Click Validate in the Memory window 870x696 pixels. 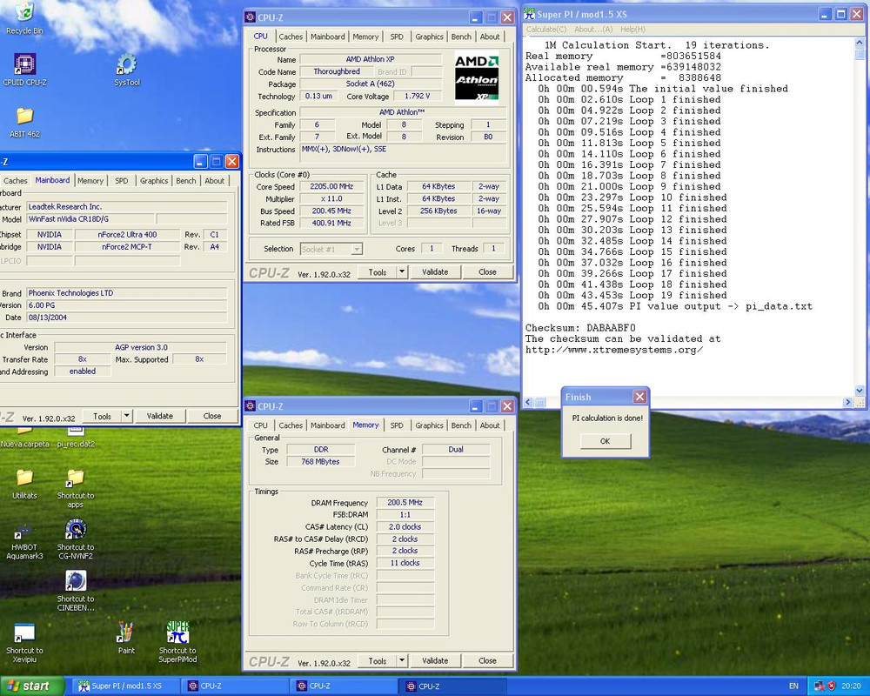click(435, 660)
